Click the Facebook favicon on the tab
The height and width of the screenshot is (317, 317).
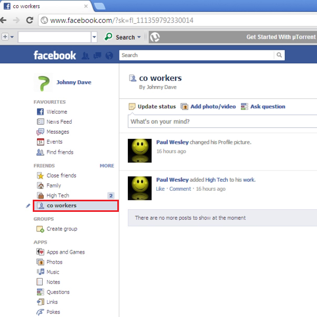click(7, 6)
